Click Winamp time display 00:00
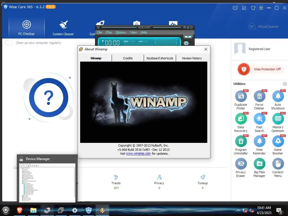288x216 pixels. (x=112, y=43)
